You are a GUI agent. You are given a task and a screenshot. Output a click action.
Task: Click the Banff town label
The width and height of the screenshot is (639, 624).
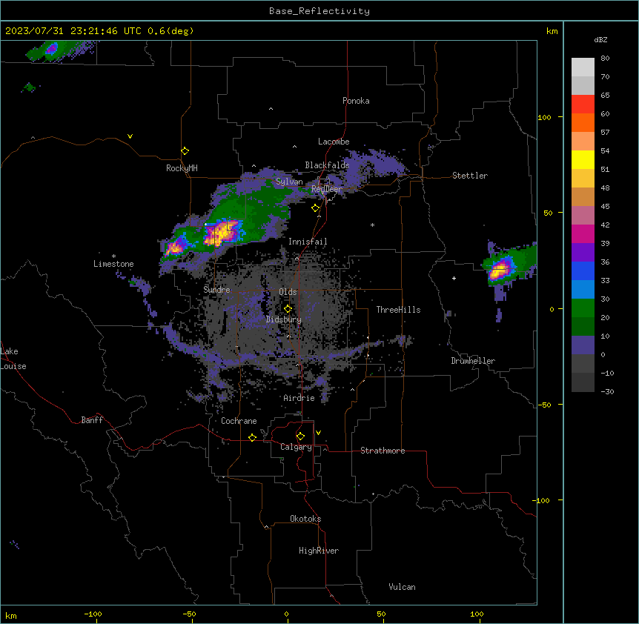click(x=92, y=420)
